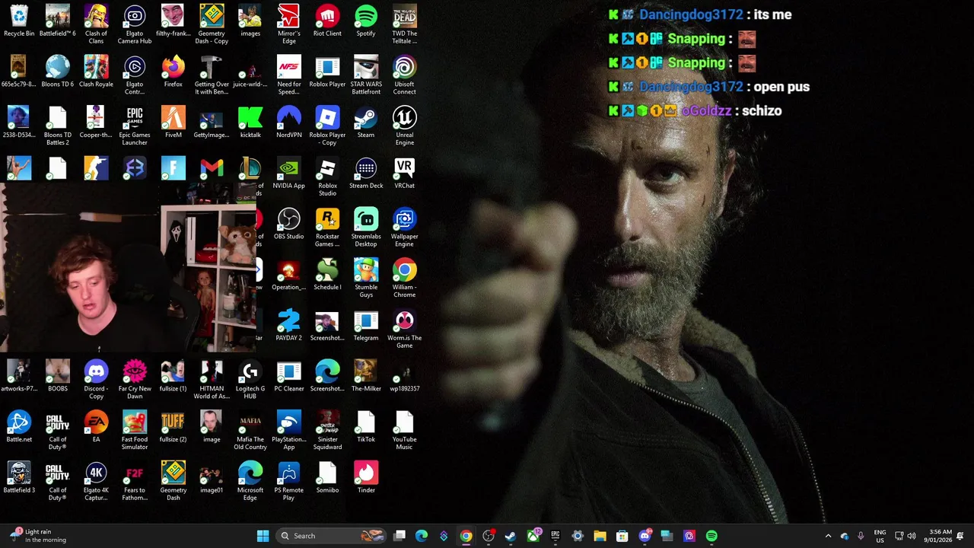Open the Windows Start menu
This screenshot has height=548, width=974.
[x=263, y=536]
